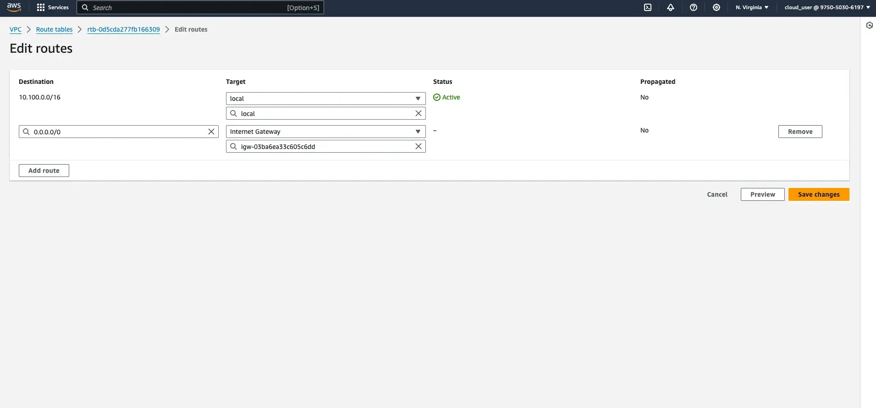The height and width of the screenshot is (408, 876).
Task: Go to Route tables breadcrumb
Action: click(x=54, y=29)
